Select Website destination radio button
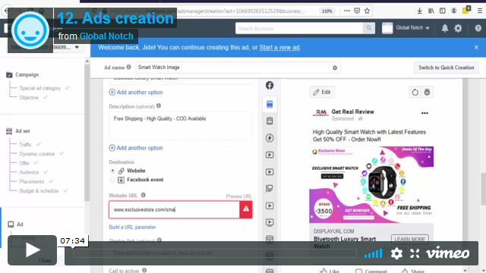Screen dimensions: 486x273 (x=112, y=171)
